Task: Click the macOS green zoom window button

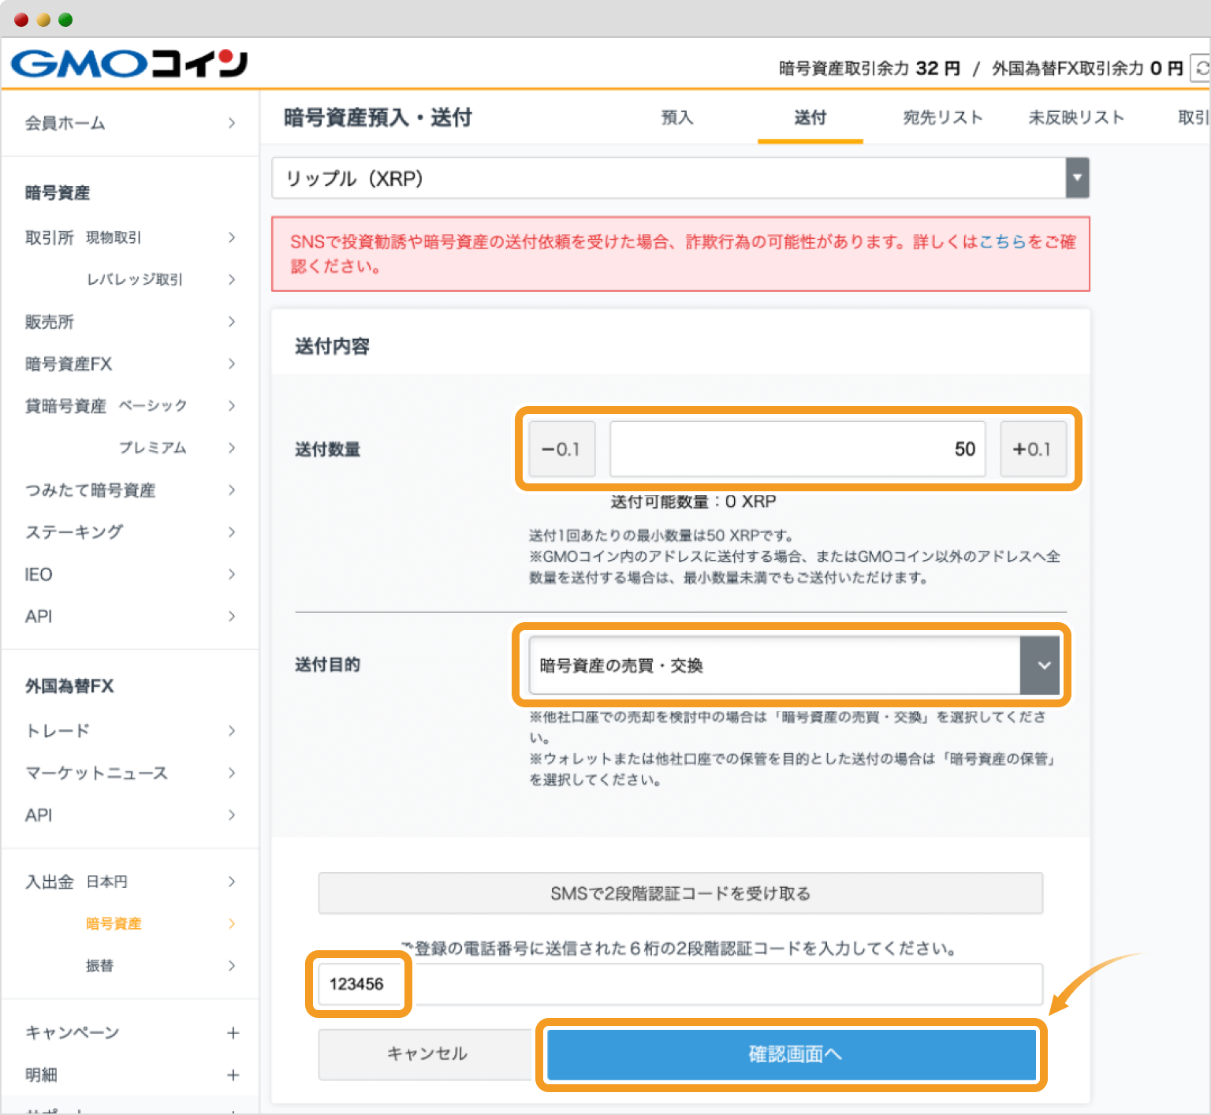Action: pyautogui.click(x=65, y=20)
